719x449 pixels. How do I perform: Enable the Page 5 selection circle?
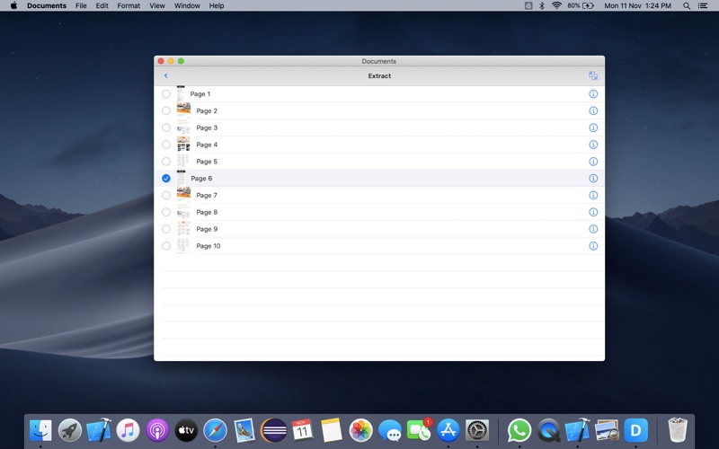(x=166, y=162)
